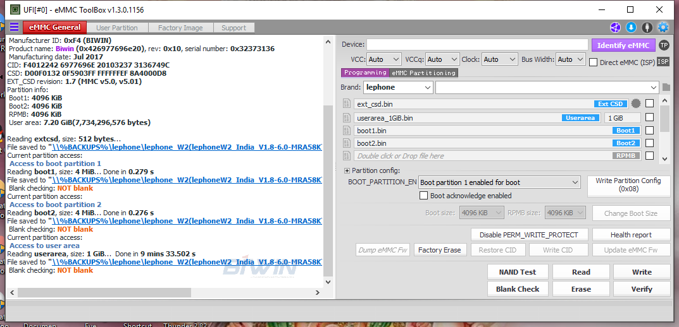Click the RPMB drop file field
The image size is (679, 327).
[497, 155]
